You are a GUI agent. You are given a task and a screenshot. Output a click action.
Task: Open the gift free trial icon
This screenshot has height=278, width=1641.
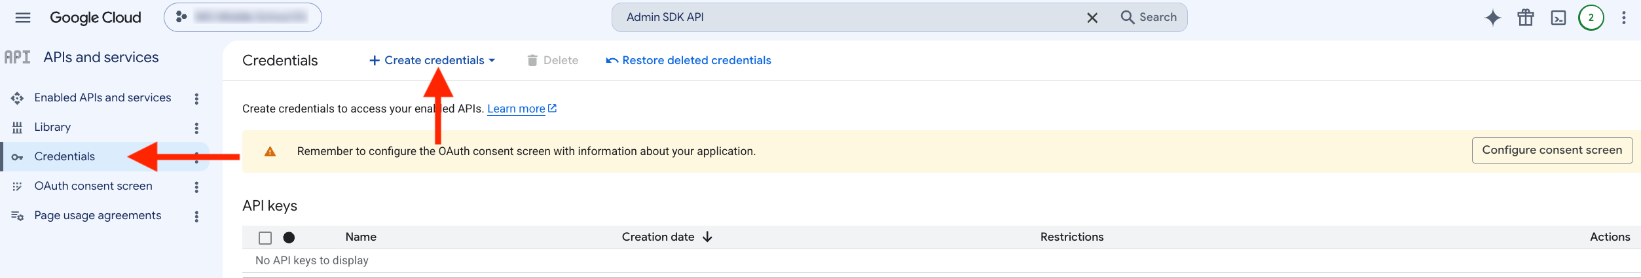pos(1526,18)
